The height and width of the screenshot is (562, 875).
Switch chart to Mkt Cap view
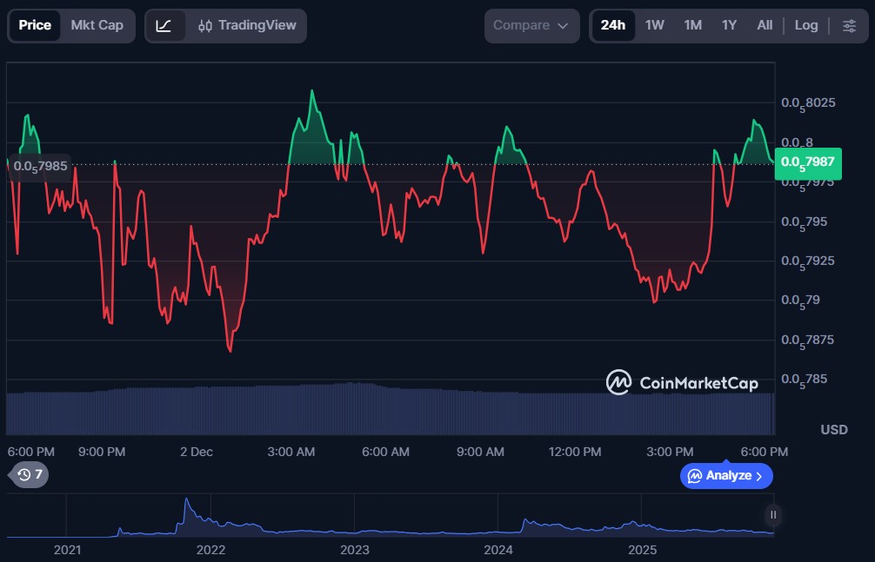(97, 25)
